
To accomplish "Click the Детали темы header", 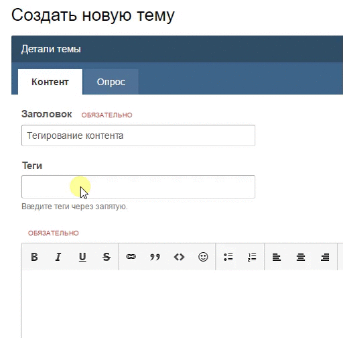I will click(x=51, y=49).
